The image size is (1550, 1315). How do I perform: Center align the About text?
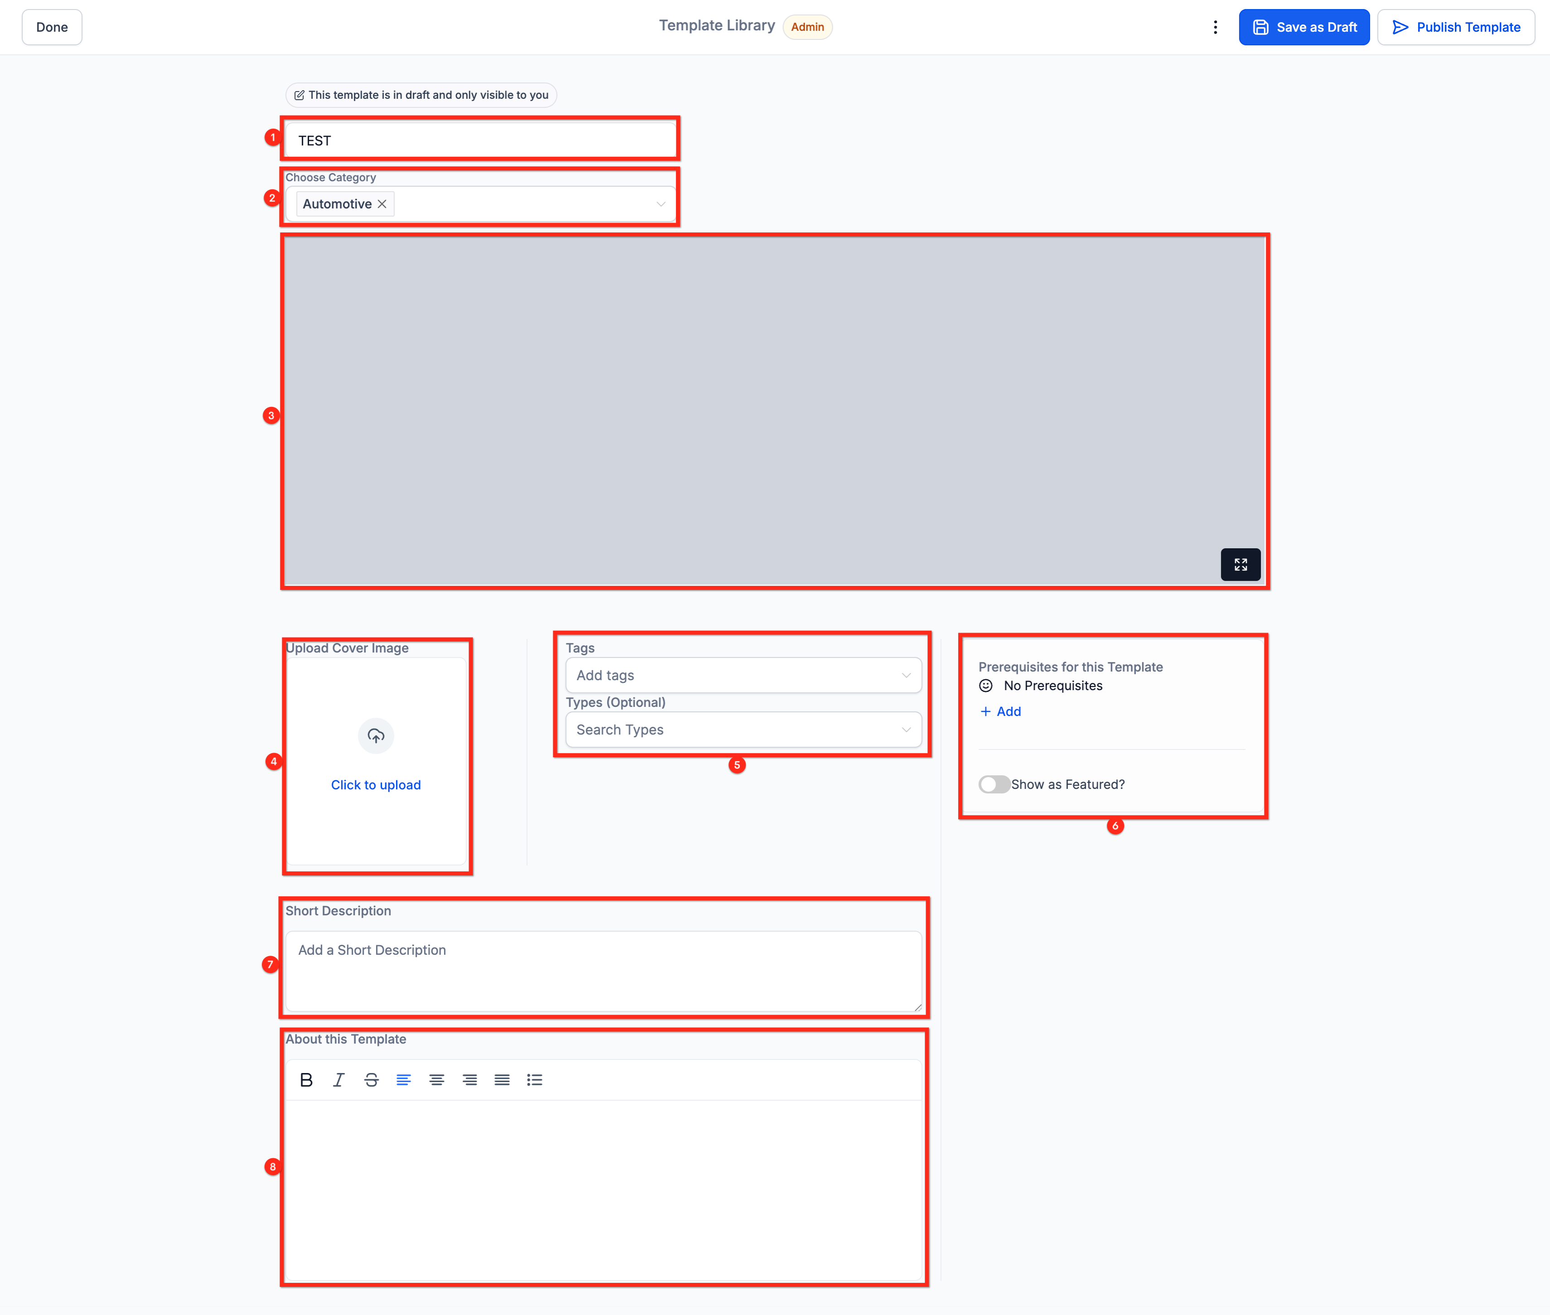tap(437, 1079)
